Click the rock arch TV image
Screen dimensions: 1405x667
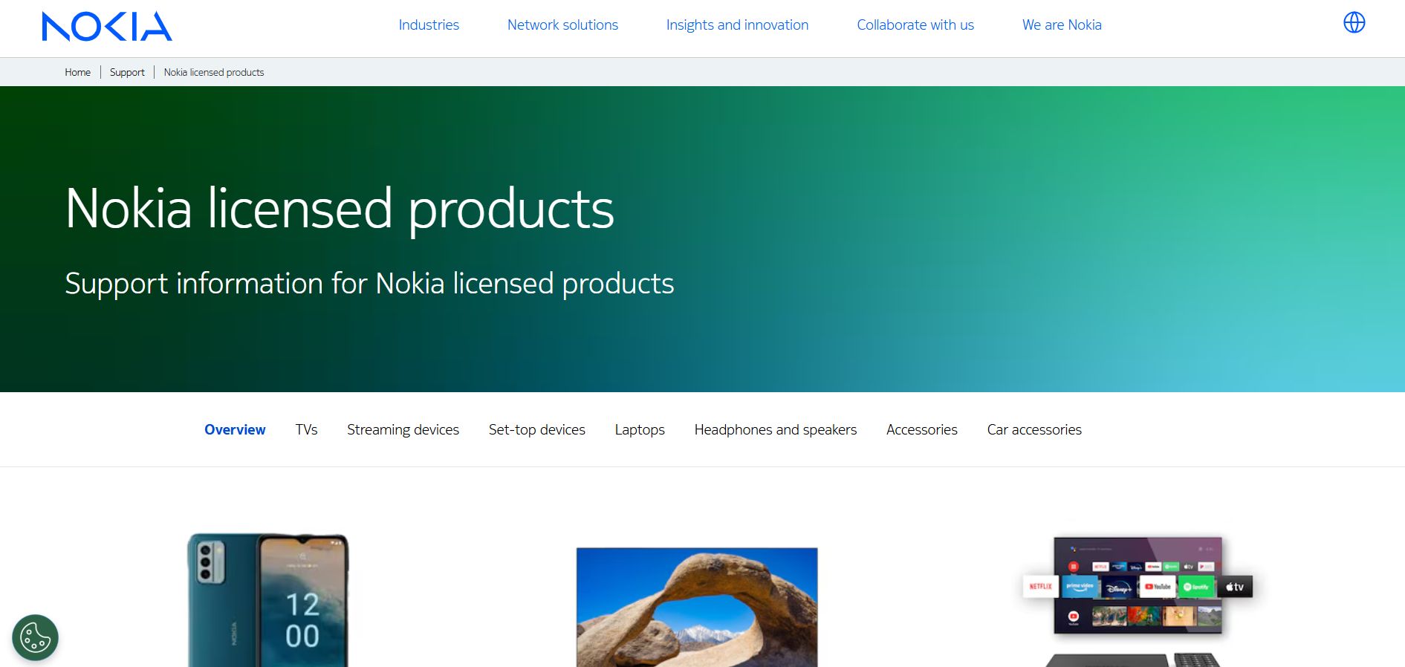[x=696, y=607]
